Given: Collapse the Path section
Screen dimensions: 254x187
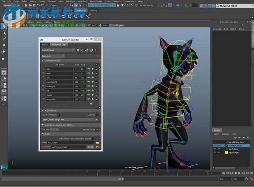Looking at the screenshot, I should [43, 134].
